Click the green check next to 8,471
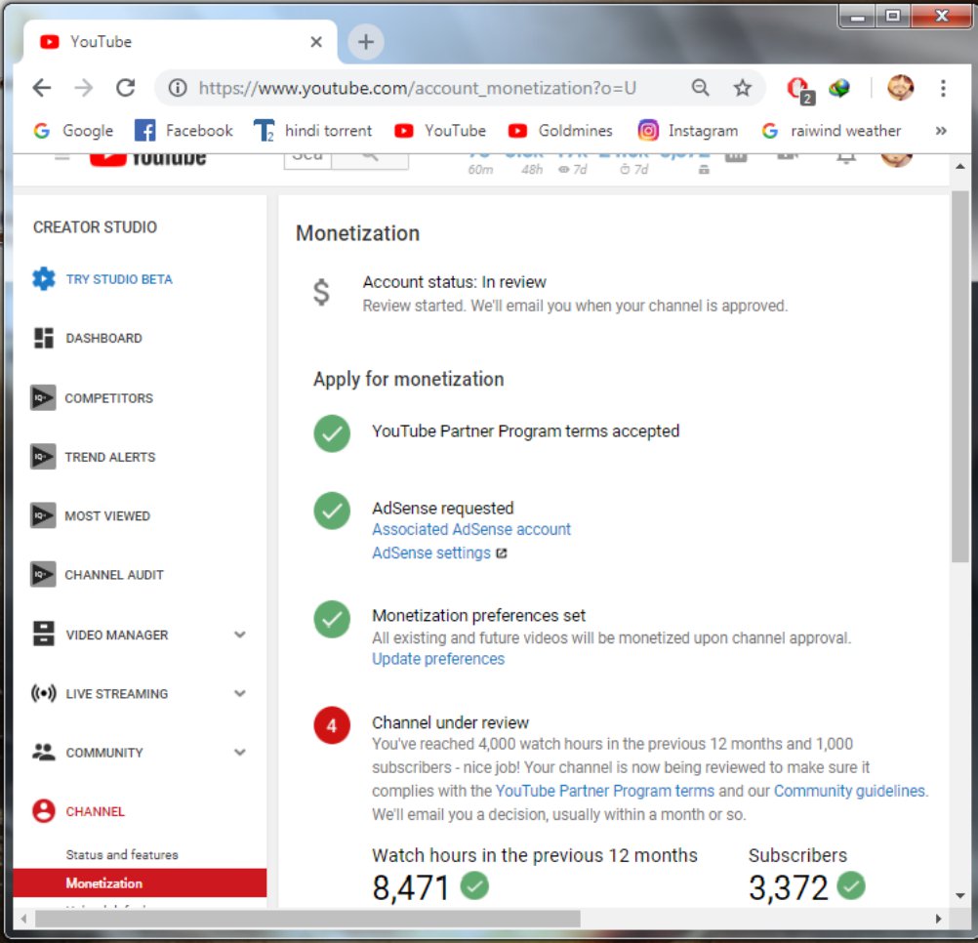This screenshot has height=943, width=978. coord(474,885)
